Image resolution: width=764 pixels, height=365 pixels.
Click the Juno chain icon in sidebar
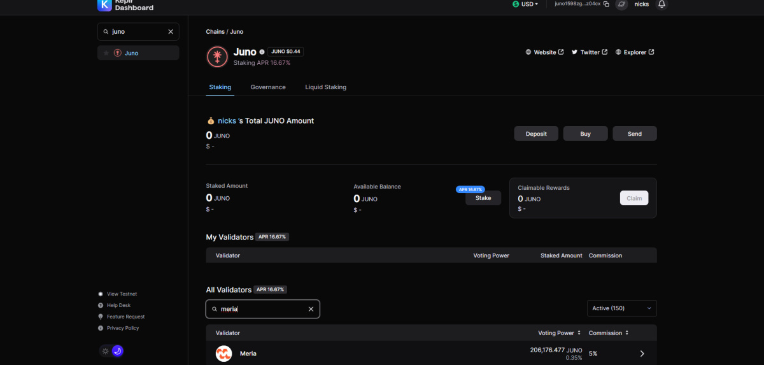[117, 53]
